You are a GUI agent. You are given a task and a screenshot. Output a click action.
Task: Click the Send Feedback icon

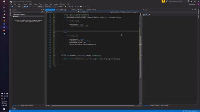(167, 1)
